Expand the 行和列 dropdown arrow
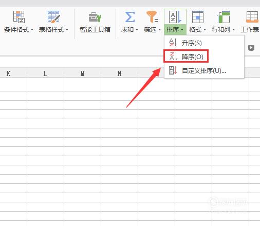This screenshot has height=226, width=260. [233, 30]
